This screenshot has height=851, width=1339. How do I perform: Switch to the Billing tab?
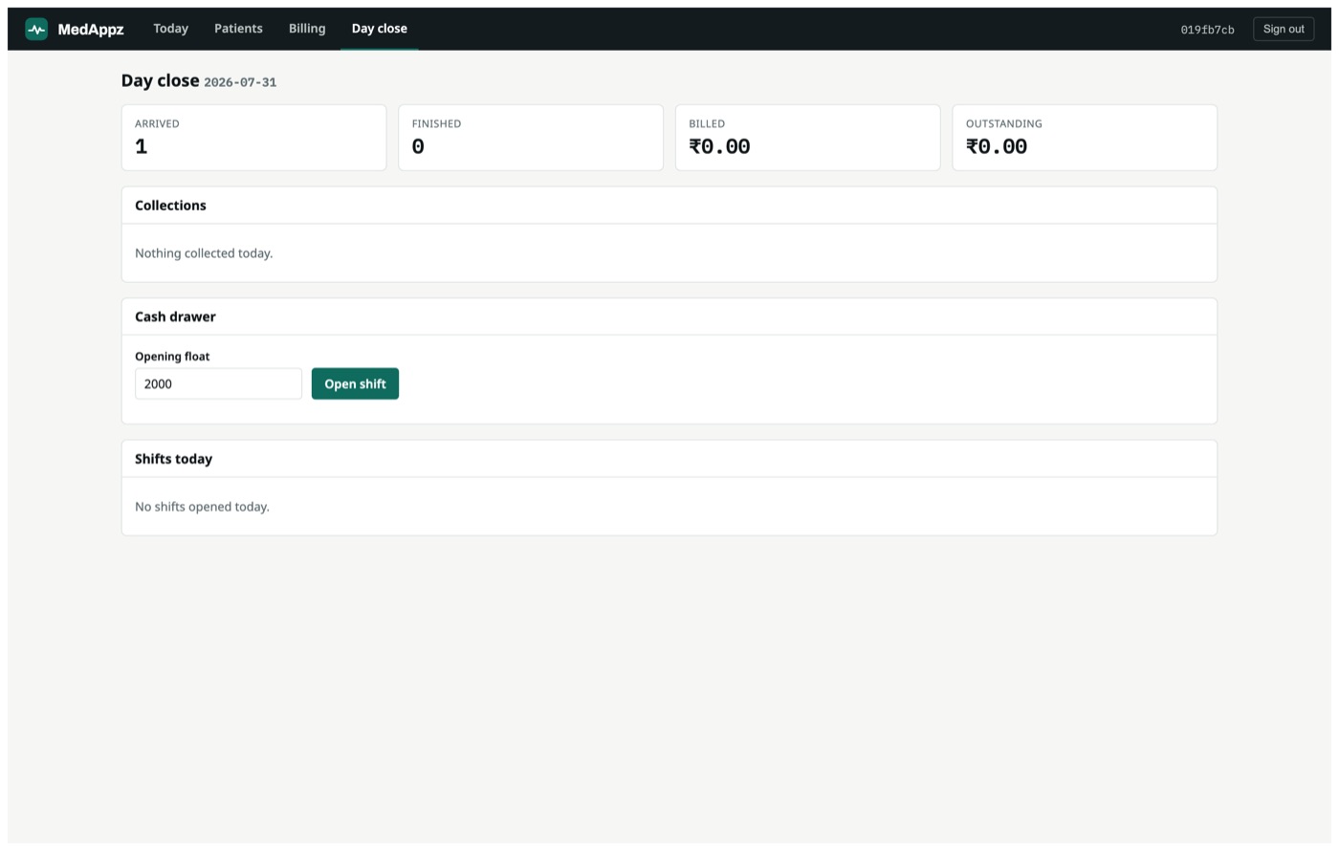tap(307, 29)
